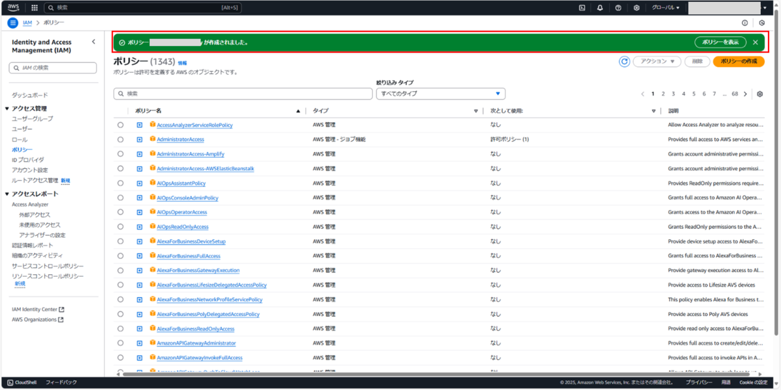Open the settings gear in top bar
781x390 pixels.
coord(637,8)
